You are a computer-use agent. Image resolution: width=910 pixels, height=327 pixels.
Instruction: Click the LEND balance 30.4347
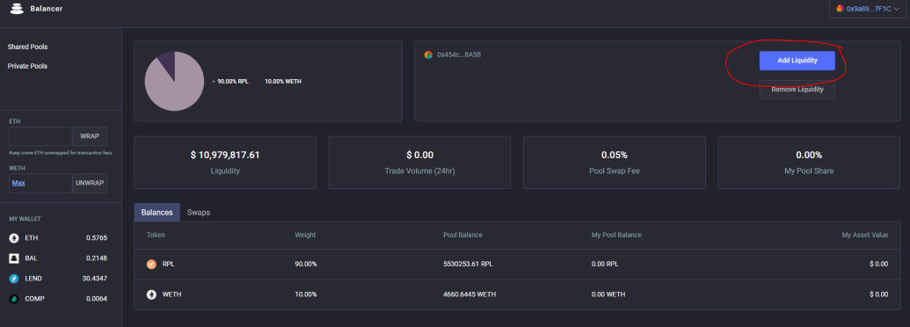[x=95, y=279]
